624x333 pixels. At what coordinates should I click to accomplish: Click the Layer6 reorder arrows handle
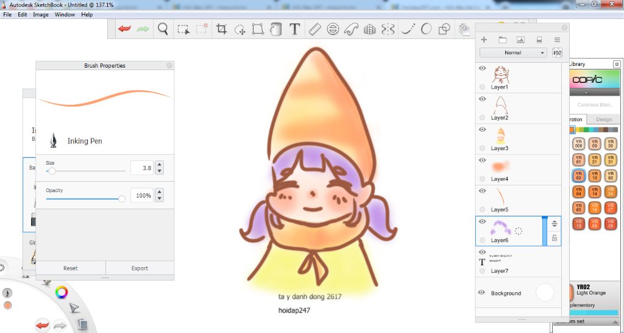coord(555,224)
